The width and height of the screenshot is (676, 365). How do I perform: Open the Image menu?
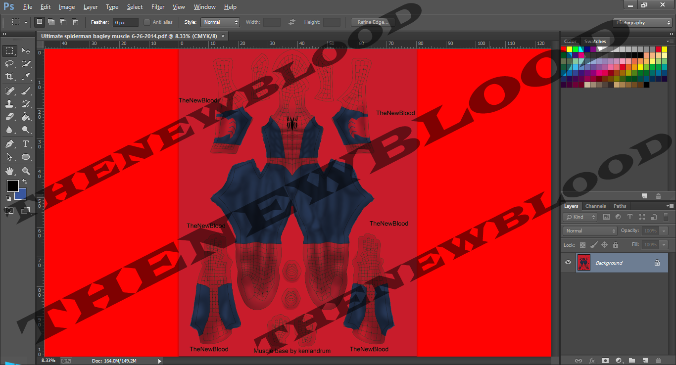(67, 7)
